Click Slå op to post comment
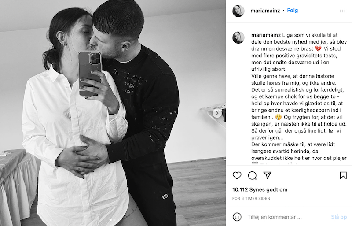The image size is (352, 226). 339,217
